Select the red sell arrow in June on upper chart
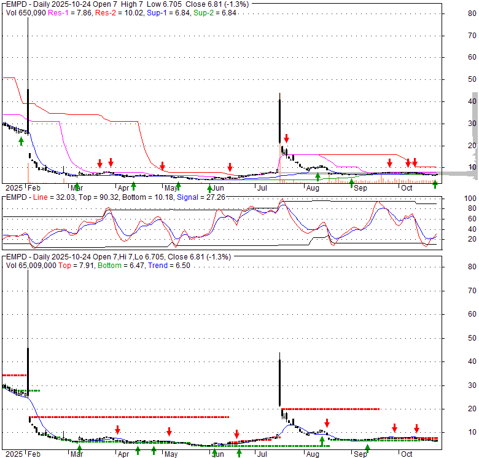Image resolution: width=479 pixels, height=458 pixels. pos(230,167)
